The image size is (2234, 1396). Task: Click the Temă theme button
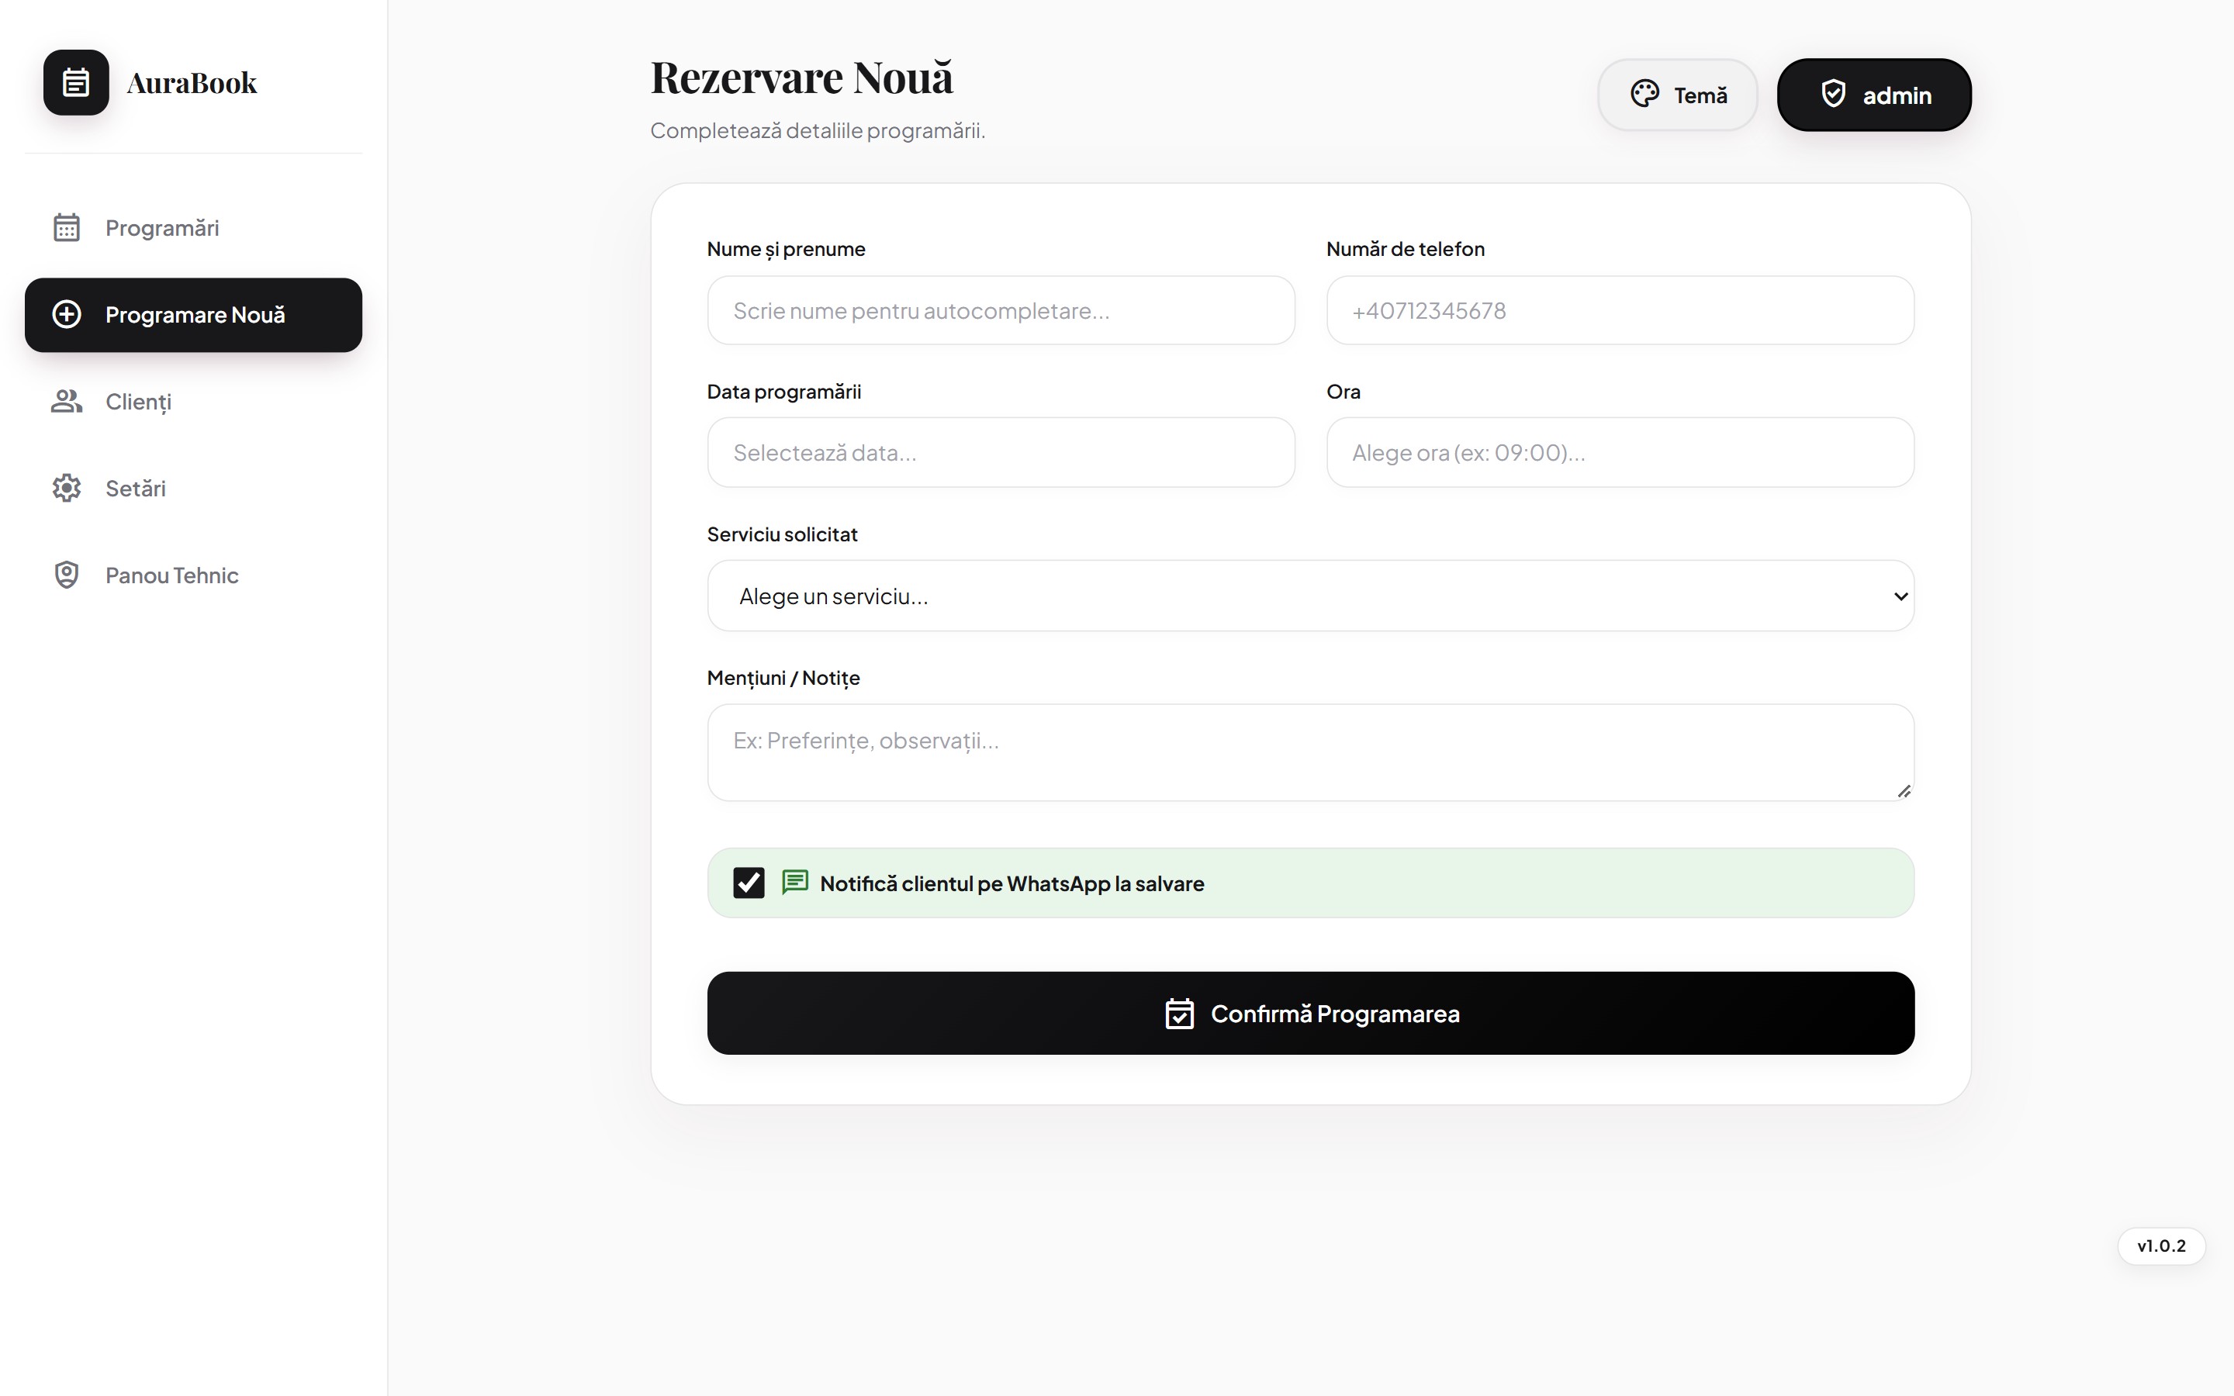click(x=1677, y=94)
